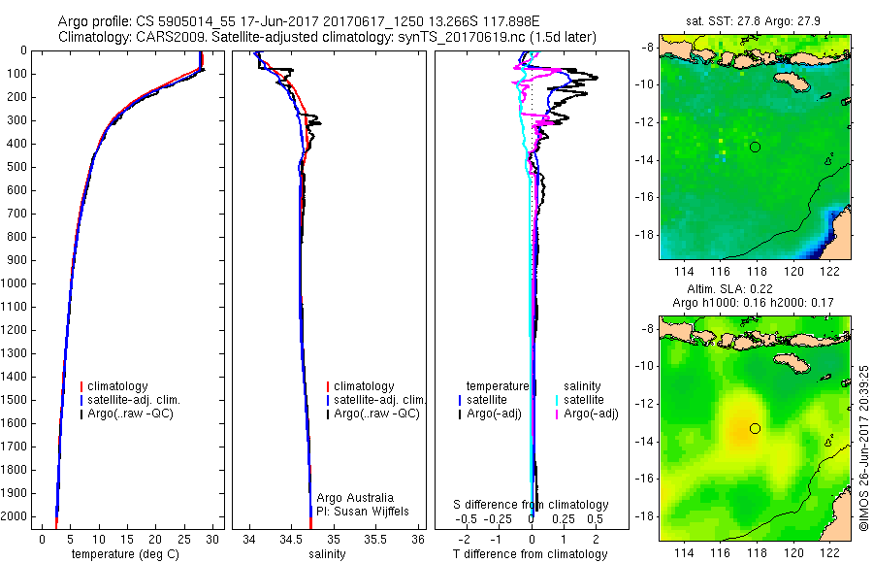Click the SST map latitude label −18
Screen dimensions: 873x563
tap(643, 235)
